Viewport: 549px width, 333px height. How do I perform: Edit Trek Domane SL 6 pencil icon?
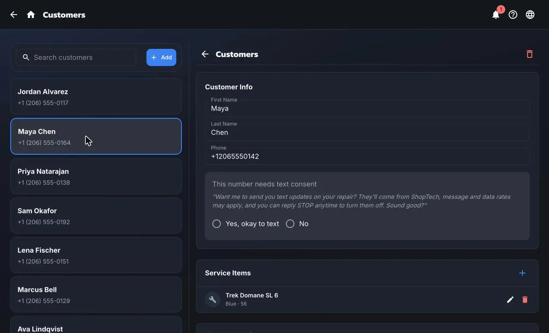(x=510, y=300)
